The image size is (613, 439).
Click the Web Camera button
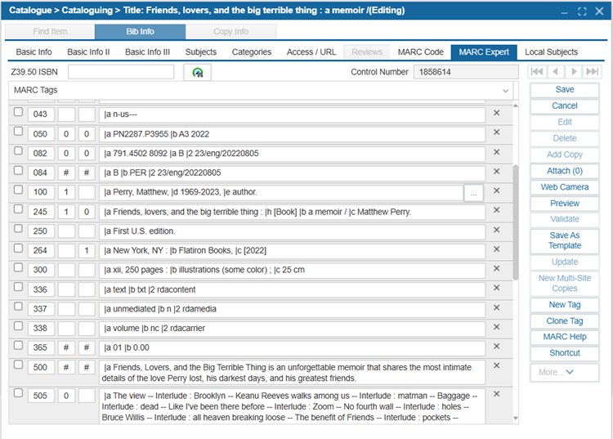565,187
